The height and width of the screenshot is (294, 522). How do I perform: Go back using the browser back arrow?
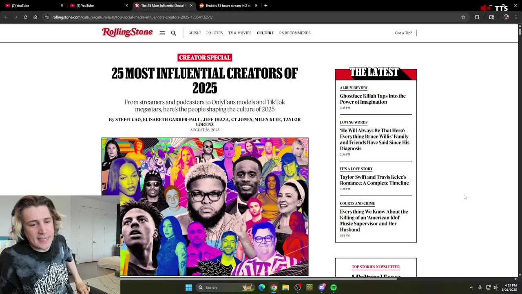[6, 17]
